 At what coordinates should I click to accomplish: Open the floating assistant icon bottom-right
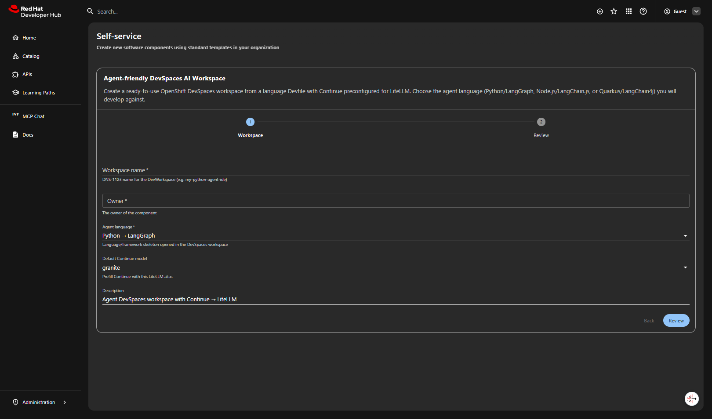(692, 399)
